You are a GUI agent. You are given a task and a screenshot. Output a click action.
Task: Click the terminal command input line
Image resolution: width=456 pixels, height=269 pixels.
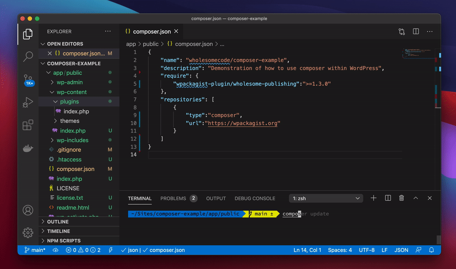(305, 214)
